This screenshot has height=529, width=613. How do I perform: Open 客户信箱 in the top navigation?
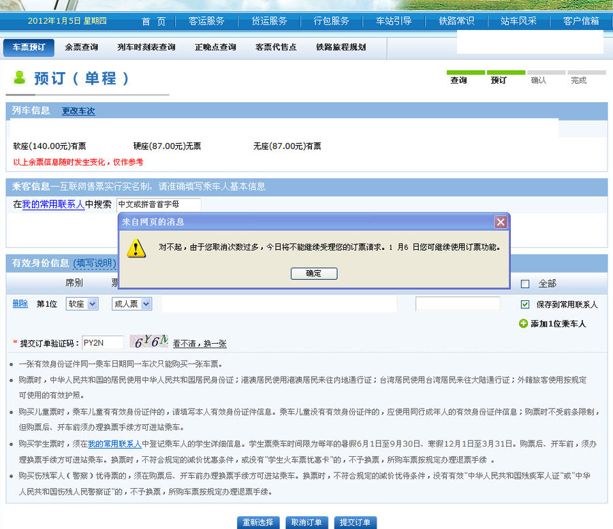point(581,21)
